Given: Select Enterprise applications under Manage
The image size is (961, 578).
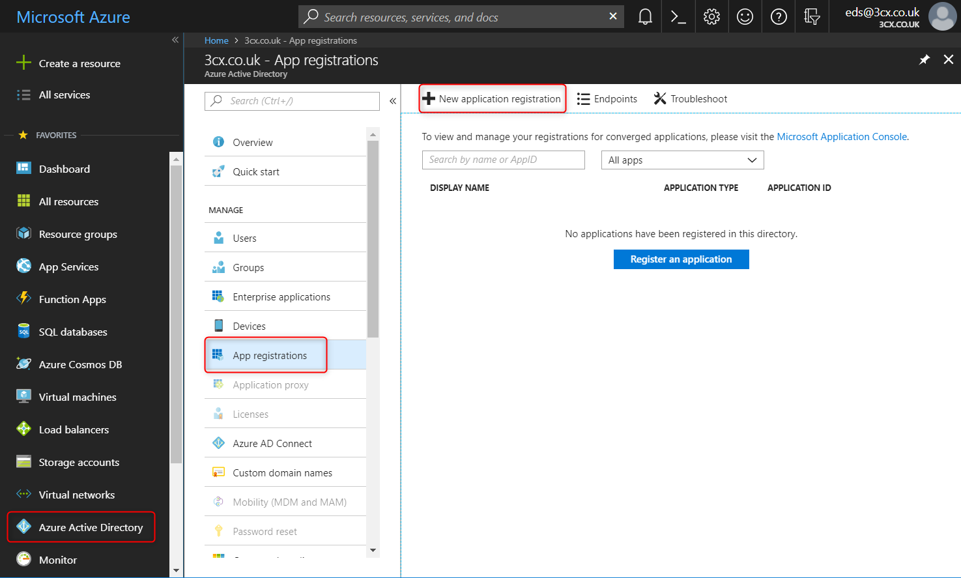Looking at the screenshot, I should click(281, 296).
